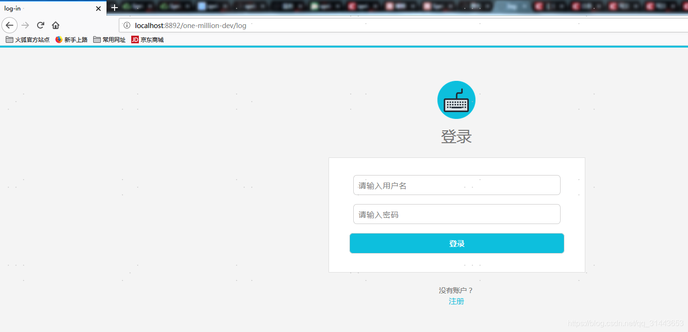Open 常用网址 bookmark folder
The height and width of the screenshot is (332, 688).
pyautogui.click(x=109, y=40)
